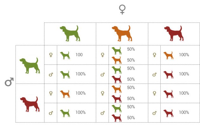Click the small female symbol in the top-right offspring cell
The width and height of the screenshot is (200, 127).
click(x=154, y=55)
